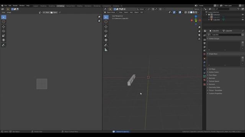
Task: Open the Object Mode dropdown
Action: 111,12
